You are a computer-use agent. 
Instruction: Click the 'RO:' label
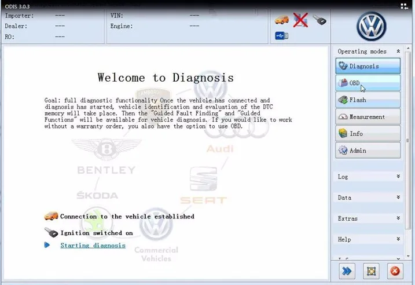pos(9,37)
